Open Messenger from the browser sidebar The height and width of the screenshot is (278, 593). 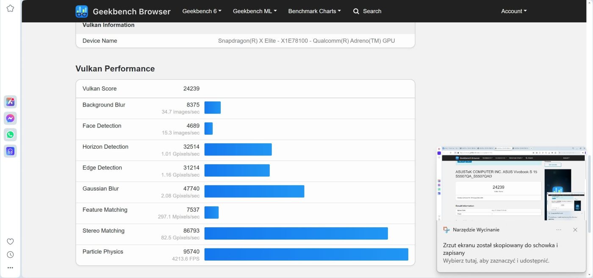10,118
